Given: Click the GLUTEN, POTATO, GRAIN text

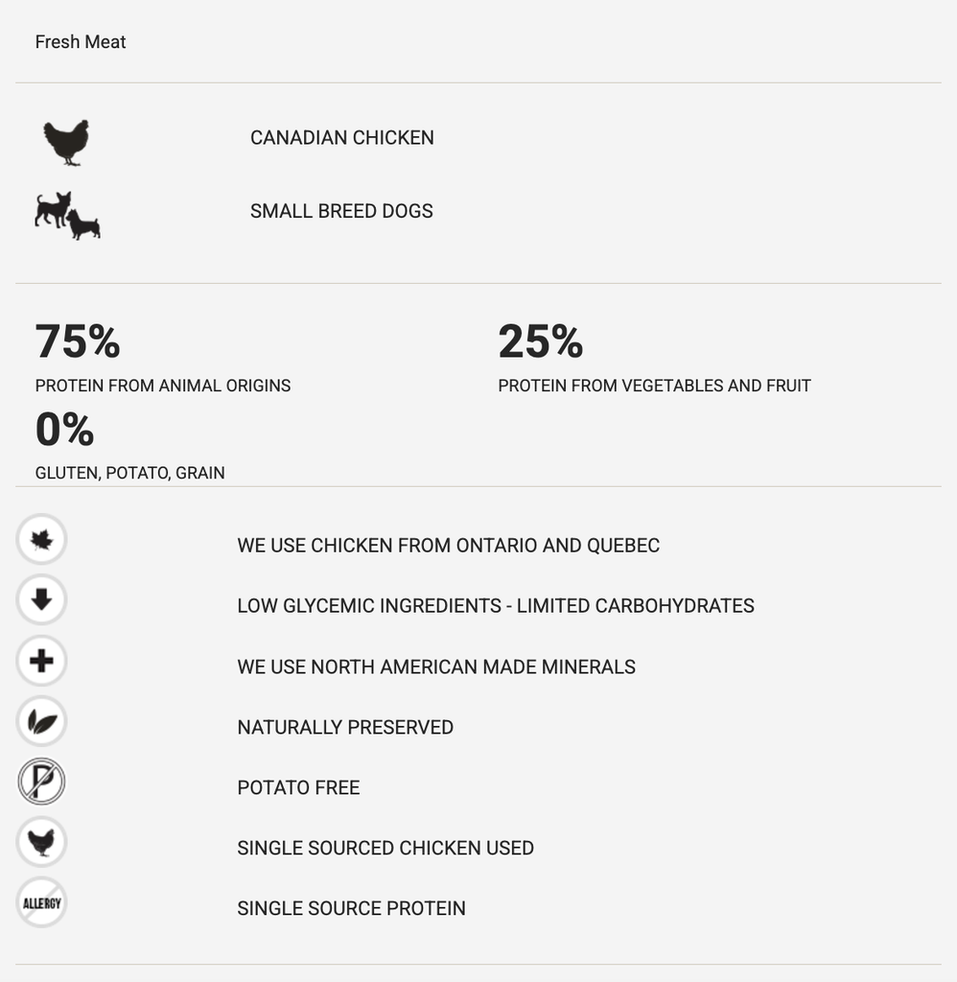Looking at the screenshot, I should tap(129, 473).
